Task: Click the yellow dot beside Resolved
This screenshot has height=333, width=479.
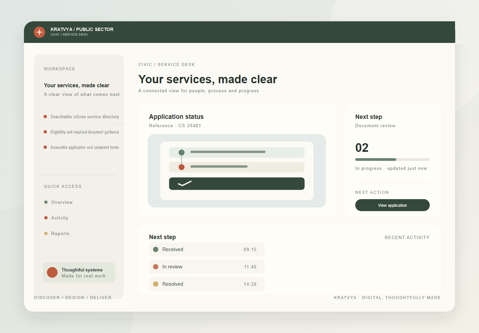Action: click(156, 284)
